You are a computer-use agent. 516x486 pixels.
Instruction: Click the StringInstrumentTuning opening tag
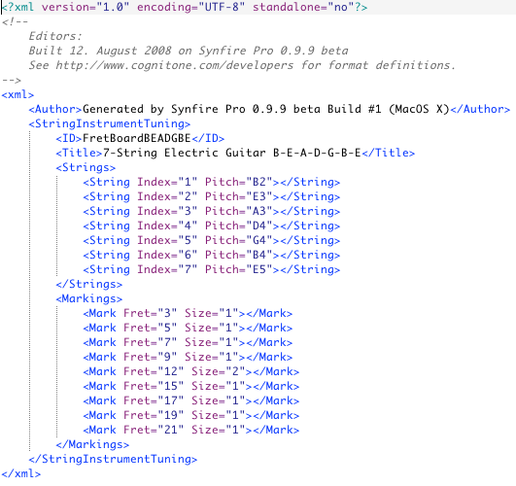coord(110,123)
